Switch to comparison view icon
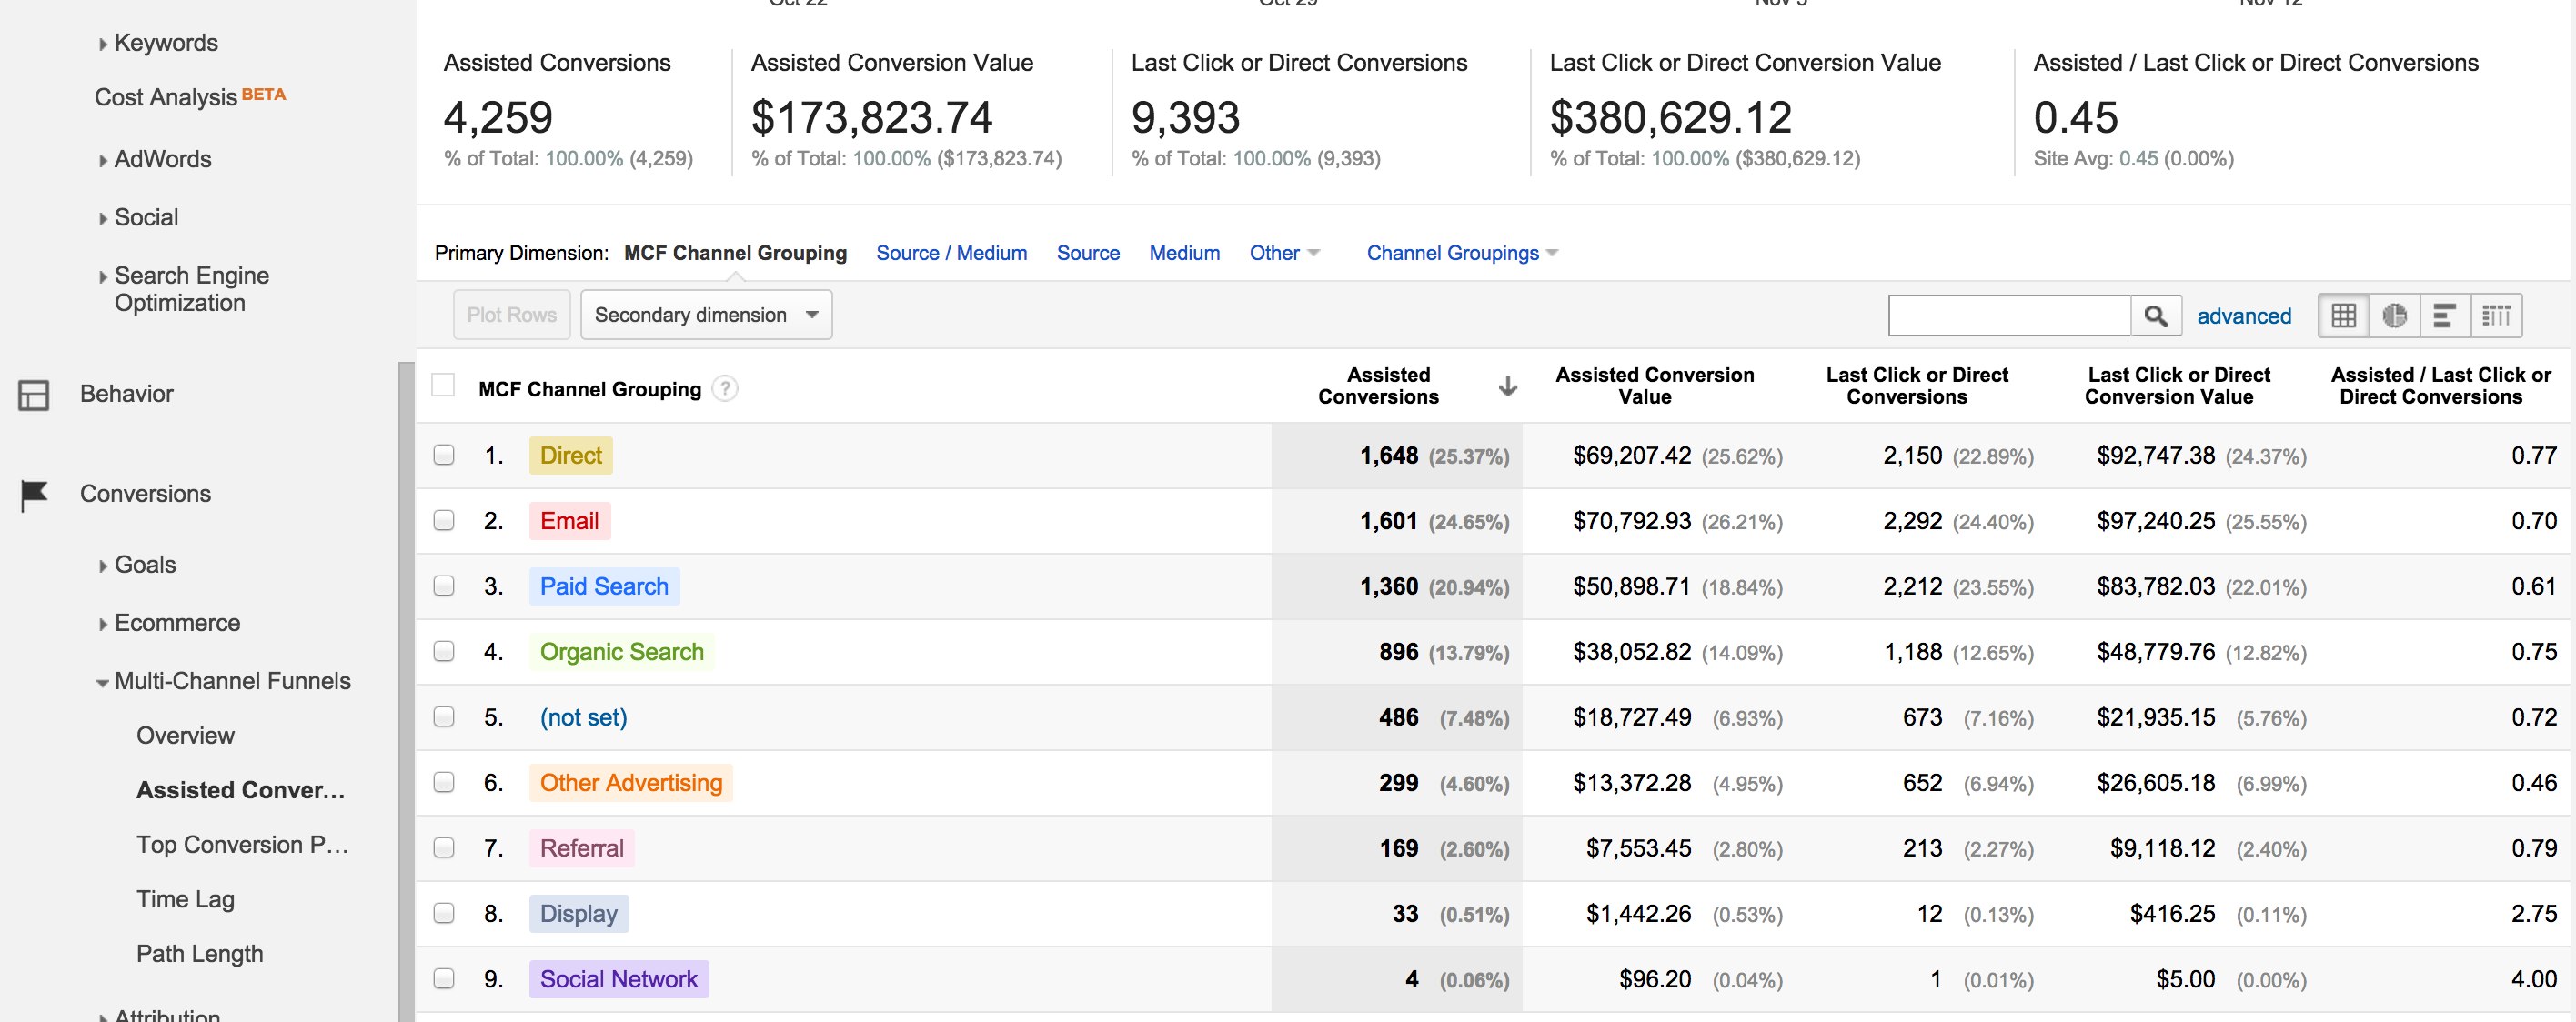Image resolution: width=2576 pixels, height=1022 pixels. point(2496,316)
